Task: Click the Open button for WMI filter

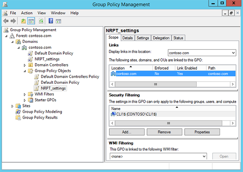Action: 224,156
